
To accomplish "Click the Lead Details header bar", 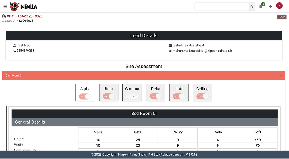I will tap(144, 36).
